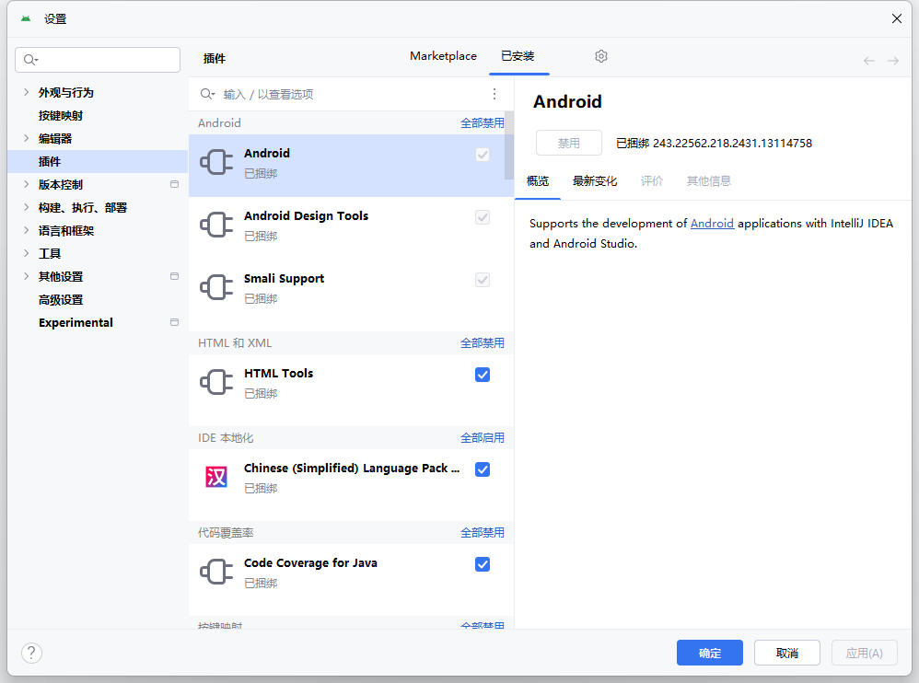Open the 最新变化 tab
The image size is (919, 683).
(594, 181)
